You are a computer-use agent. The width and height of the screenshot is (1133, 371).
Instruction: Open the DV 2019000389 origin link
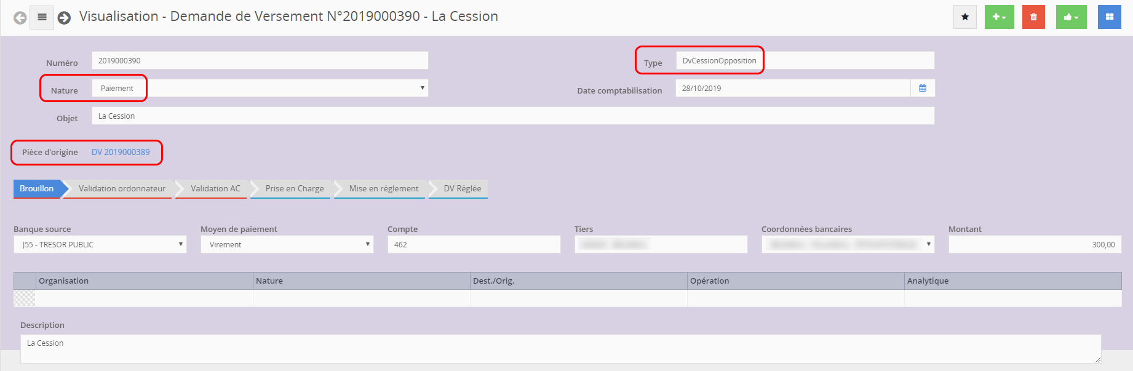(121, 152)
